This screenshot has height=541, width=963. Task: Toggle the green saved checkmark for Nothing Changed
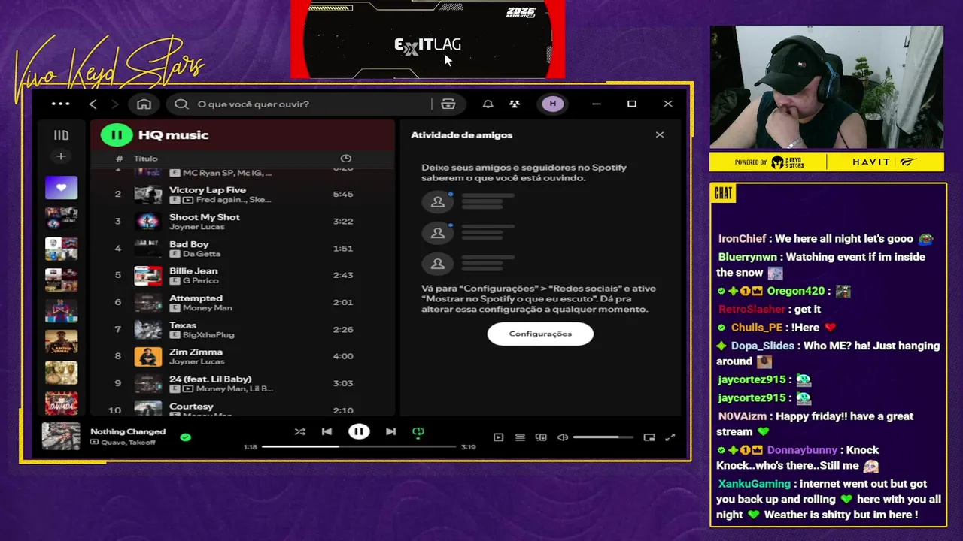(x=185, y=437)
